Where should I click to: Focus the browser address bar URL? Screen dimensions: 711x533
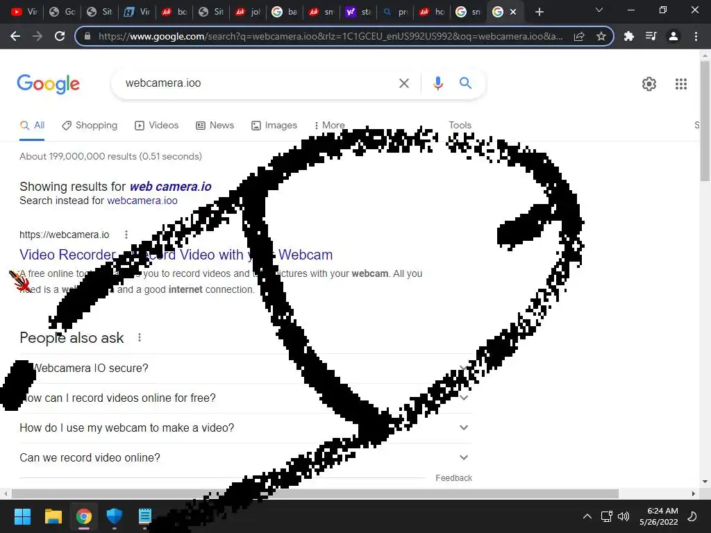pos(330,36)
